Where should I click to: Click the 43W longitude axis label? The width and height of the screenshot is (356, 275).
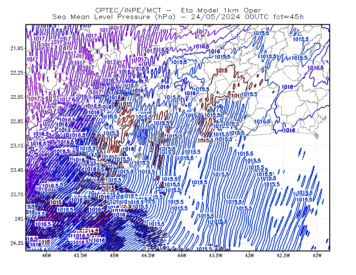pos(249,255)
